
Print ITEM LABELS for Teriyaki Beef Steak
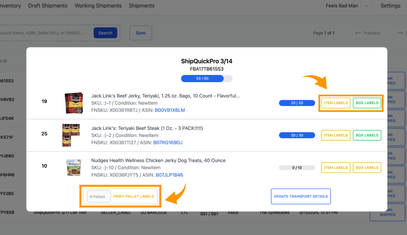336,135
